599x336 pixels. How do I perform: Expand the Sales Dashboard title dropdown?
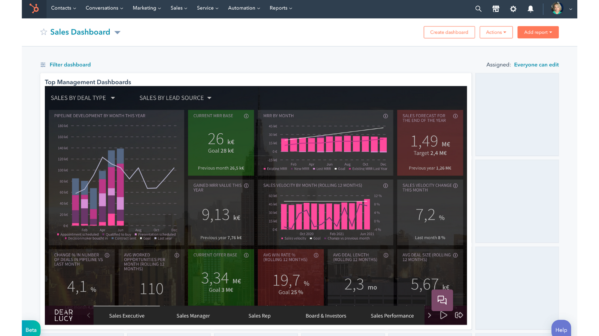(x=117, y=32)
